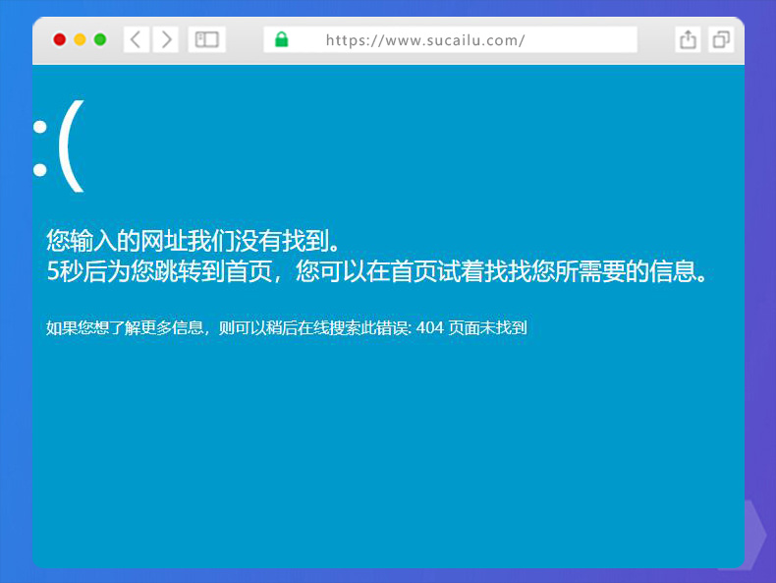776x583 pixels.
Task: Select the https://www.sucailu.com/ URL text
Action: 424,40
